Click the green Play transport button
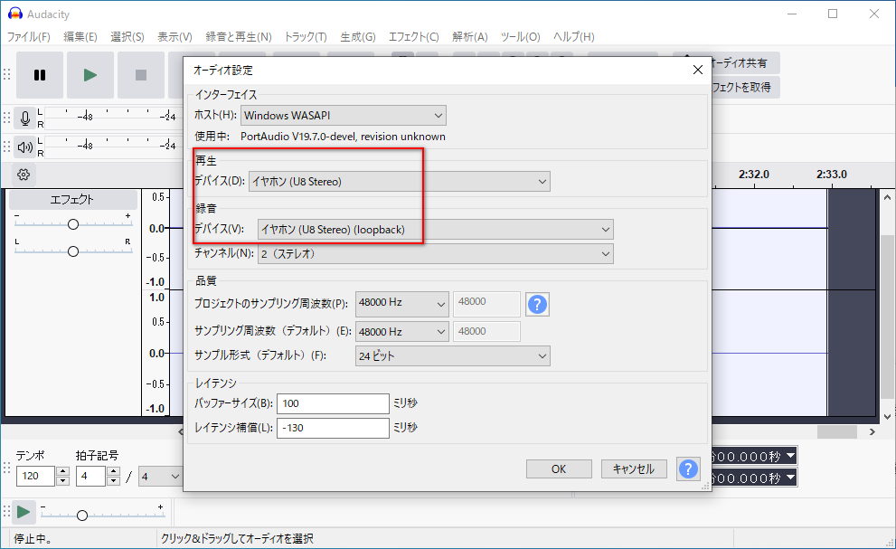 (90, 75)
